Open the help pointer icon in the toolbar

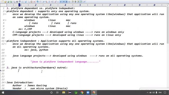pyautogui.click(x=84, y=2)
